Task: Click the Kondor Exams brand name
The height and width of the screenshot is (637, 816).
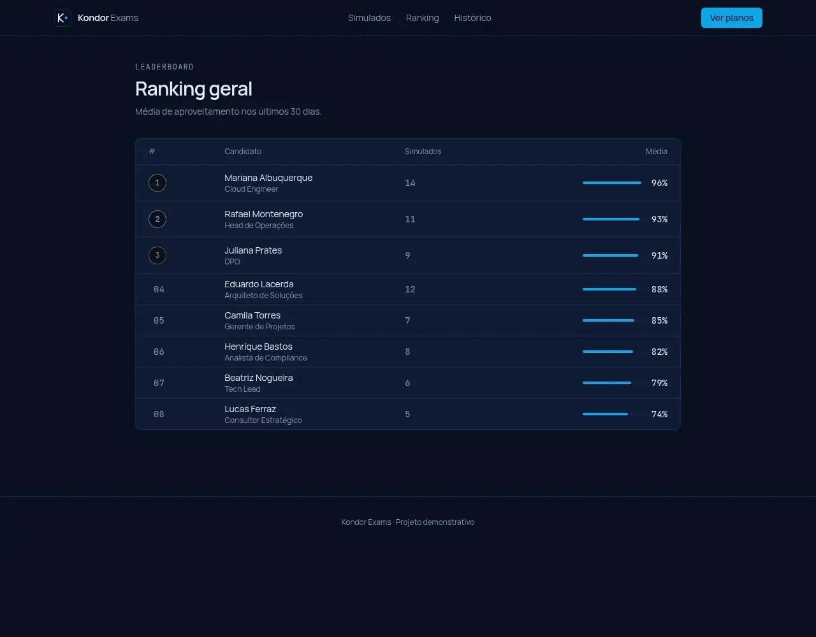Action: click(x=108, y=18)
